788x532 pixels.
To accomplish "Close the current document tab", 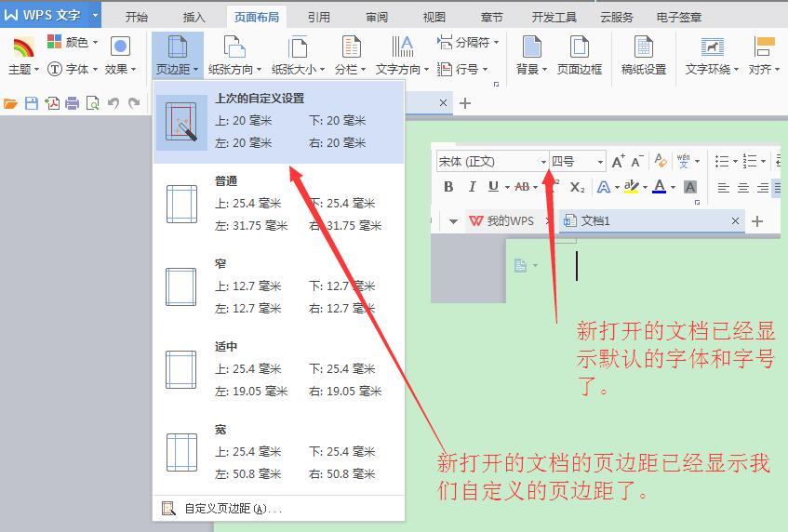I will point(443,102).
